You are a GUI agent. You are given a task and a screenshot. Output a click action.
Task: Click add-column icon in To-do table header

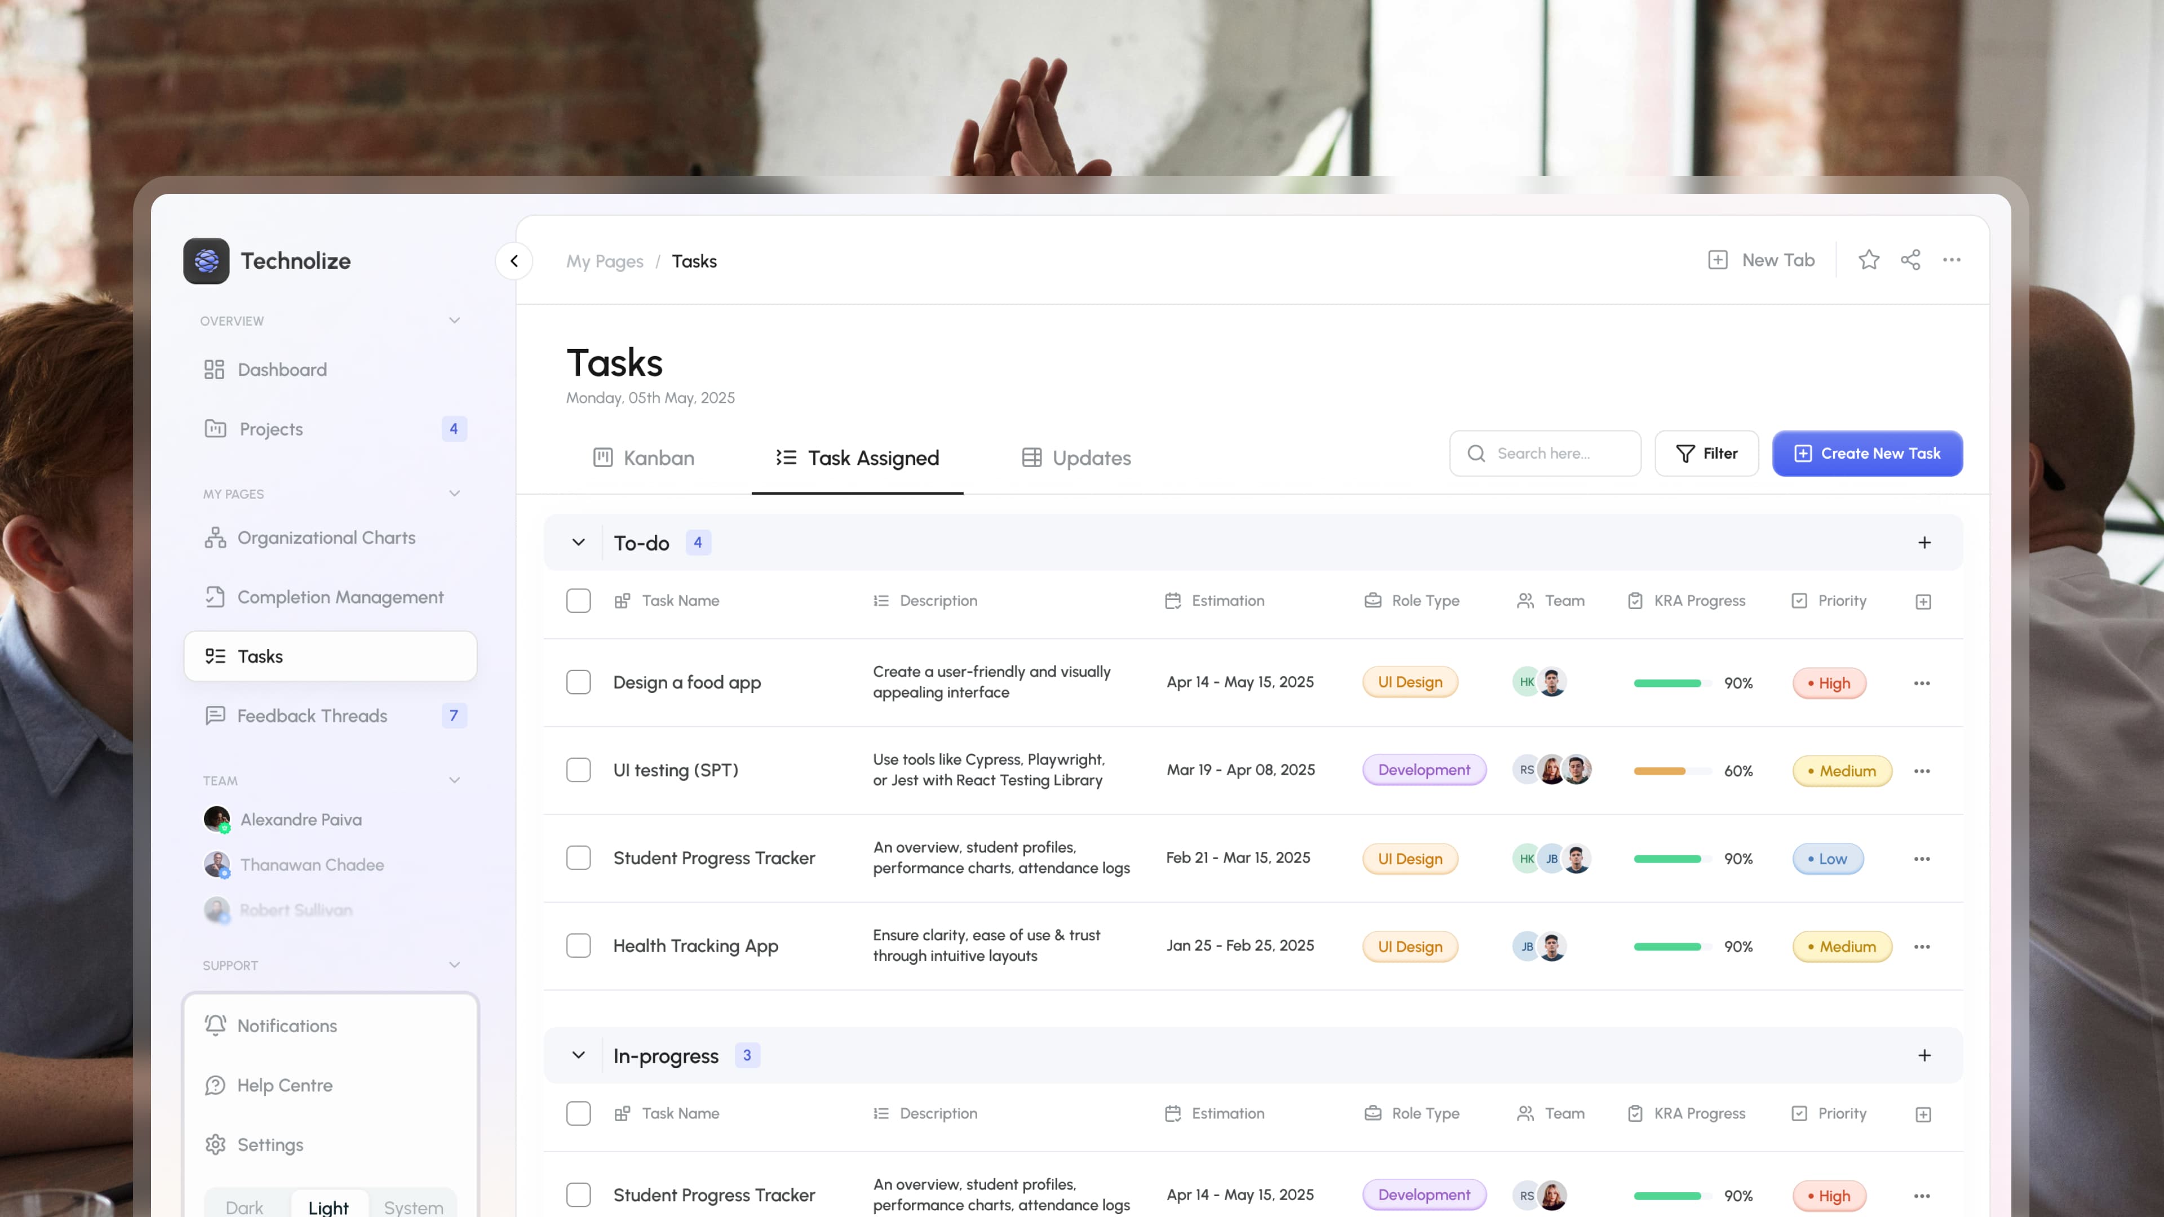[x=1923, y=601]
